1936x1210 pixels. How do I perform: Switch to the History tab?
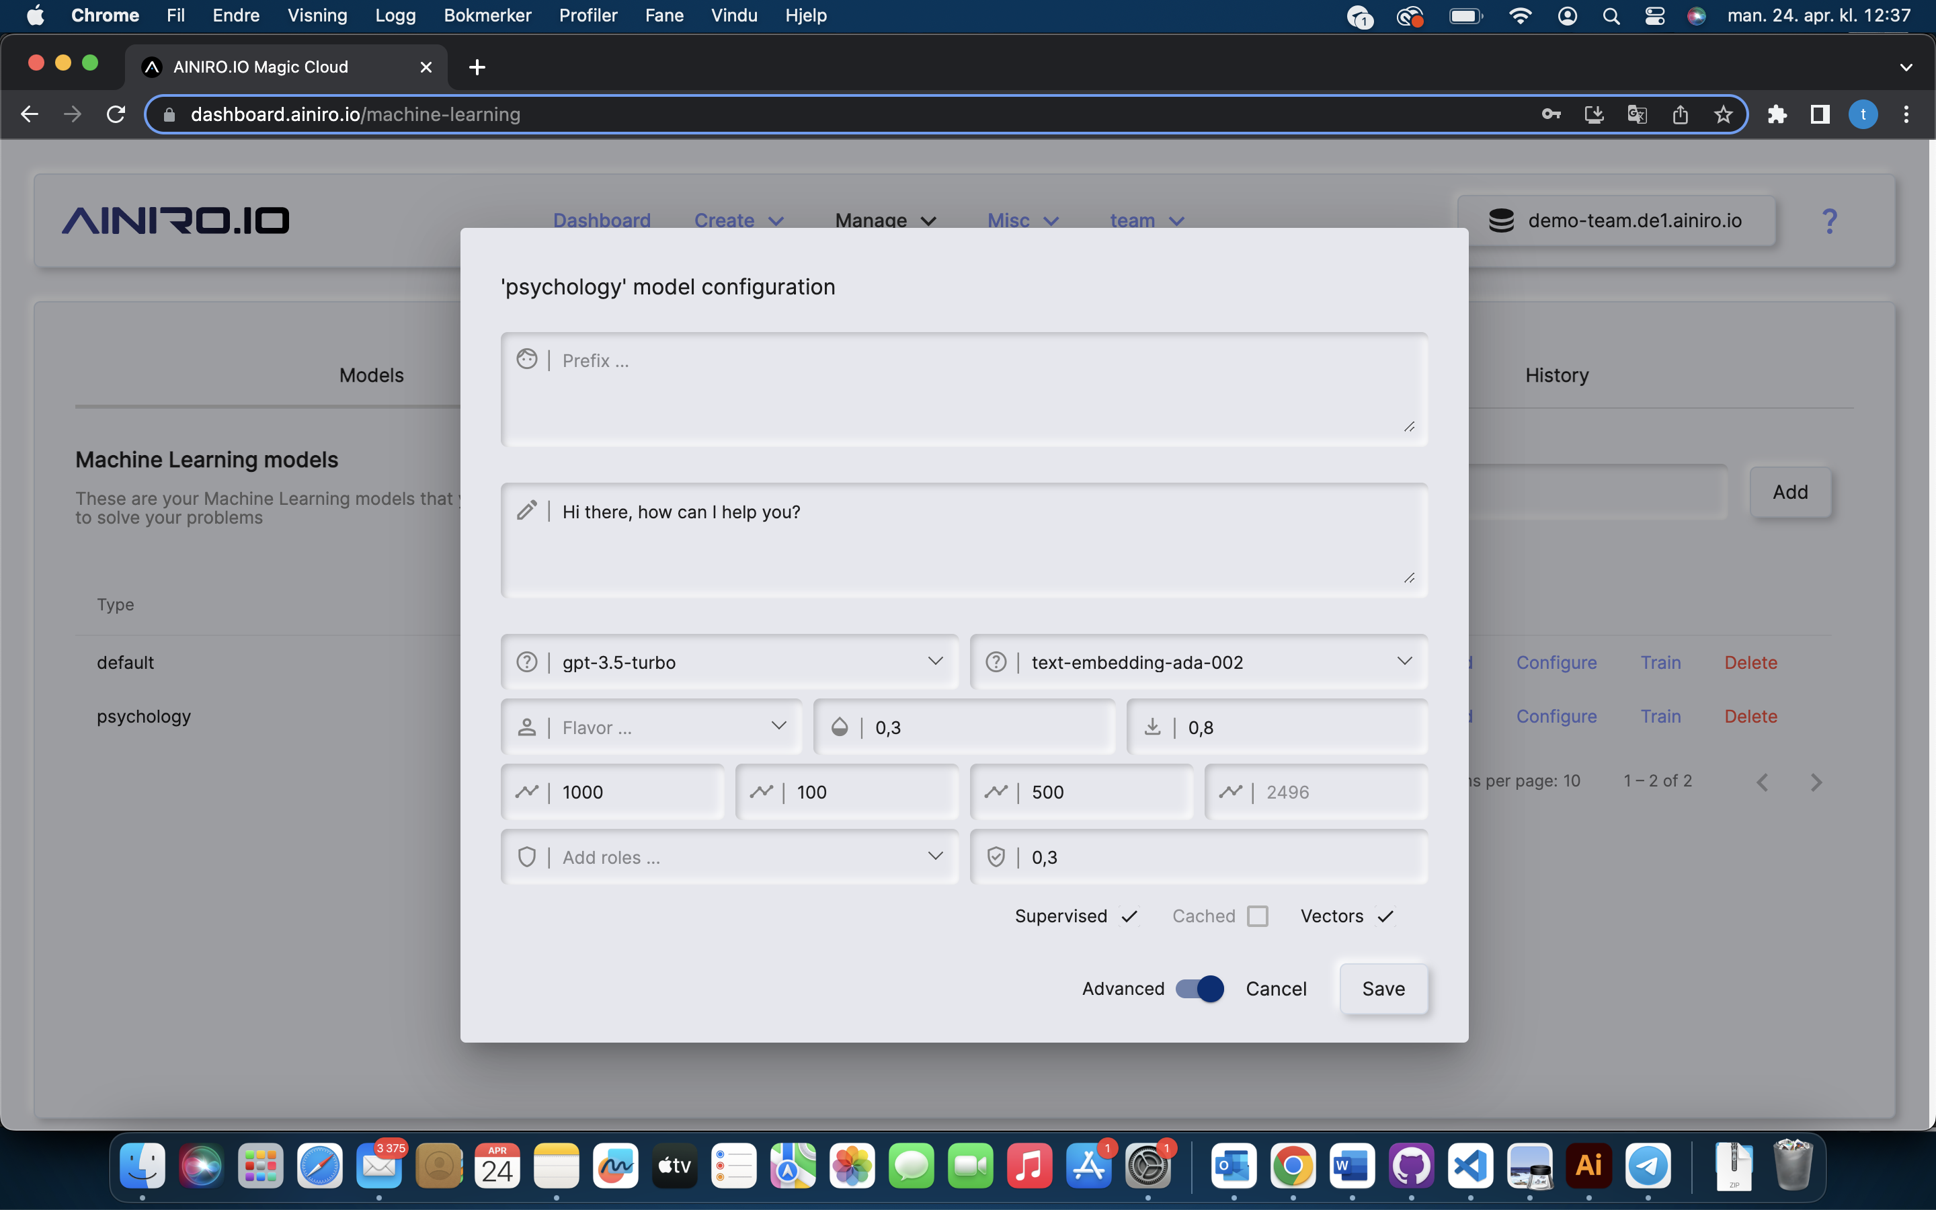click(x=1556, y=375)
